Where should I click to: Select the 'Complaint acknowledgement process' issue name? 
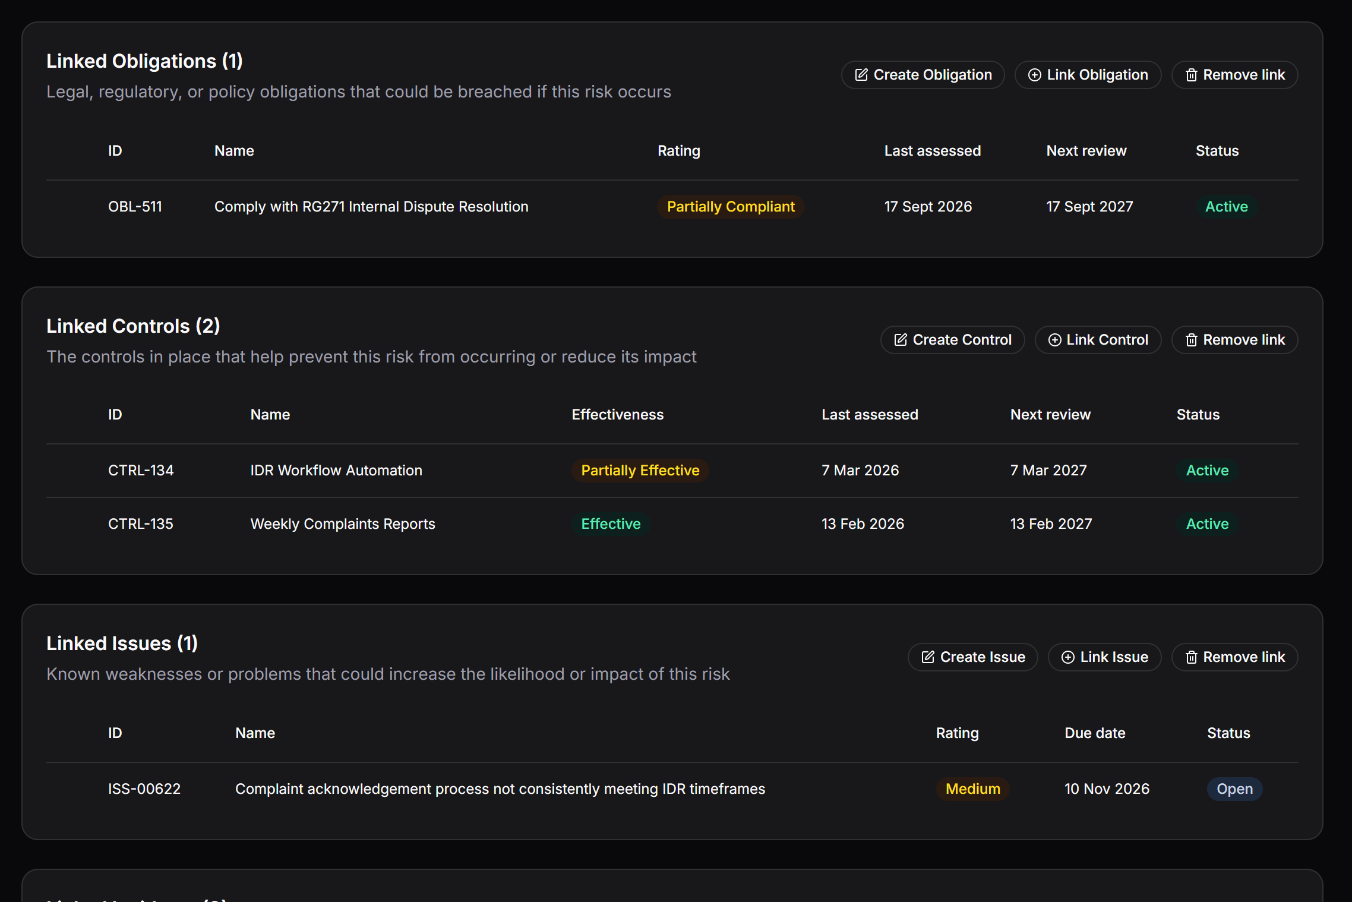[x=500, y=789]
